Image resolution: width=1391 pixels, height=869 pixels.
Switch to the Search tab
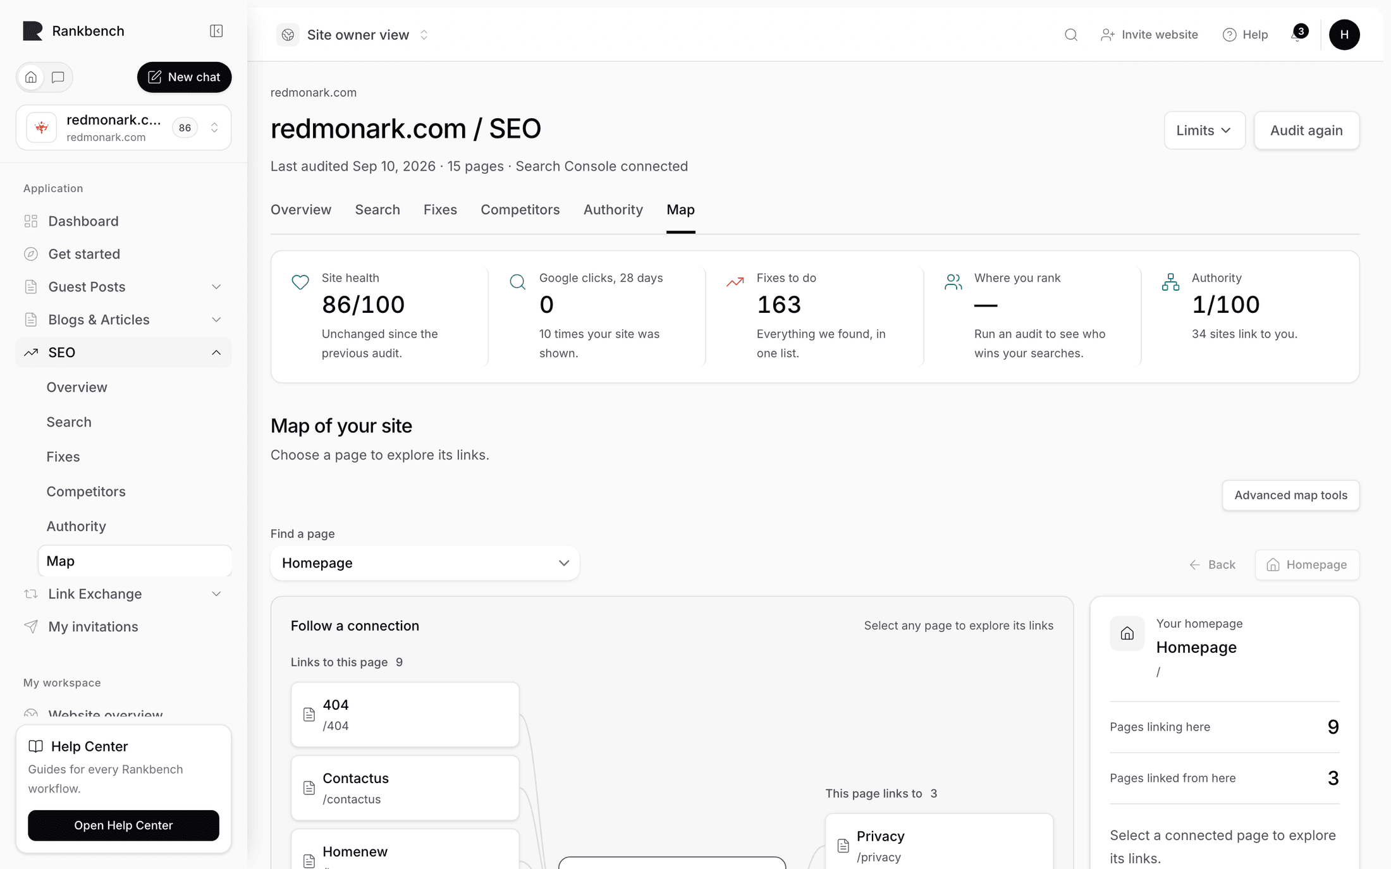pos(377,210)
